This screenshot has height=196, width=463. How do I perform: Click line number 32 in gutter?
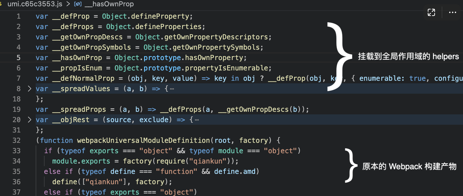point(16,140)
